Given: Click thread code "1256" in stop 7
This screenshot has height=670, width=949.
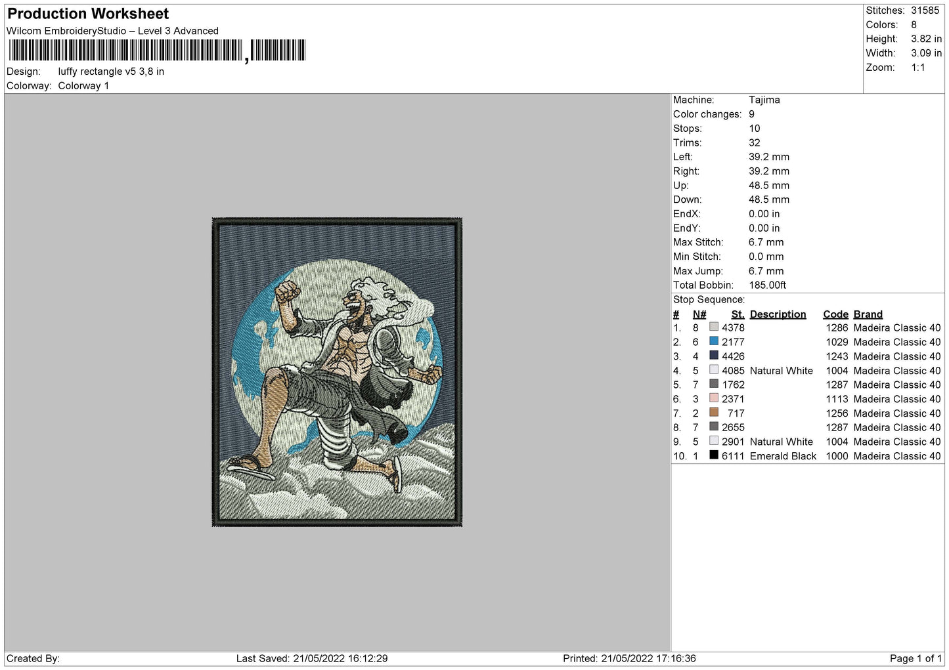Looking at the screenshot, I should tap(837, 413).
